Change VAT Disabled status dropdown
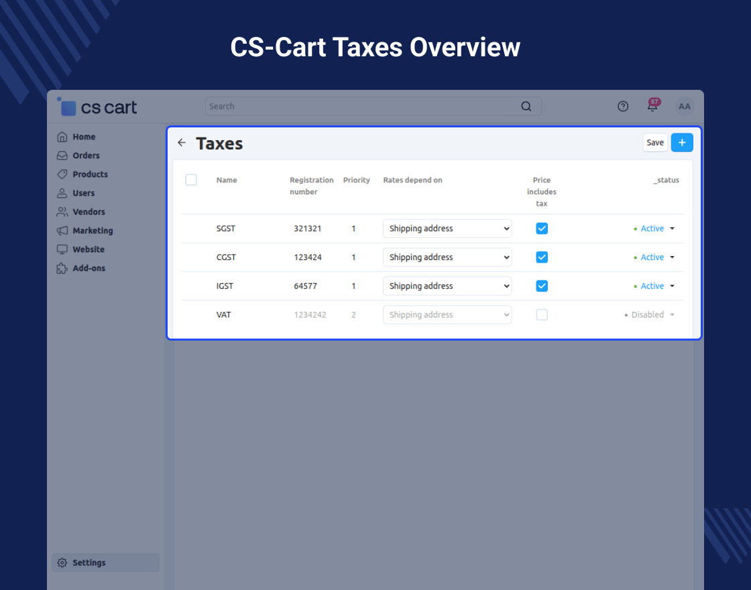Image resolution: width=751 pixels, height=590 pixels. (649, 314)
